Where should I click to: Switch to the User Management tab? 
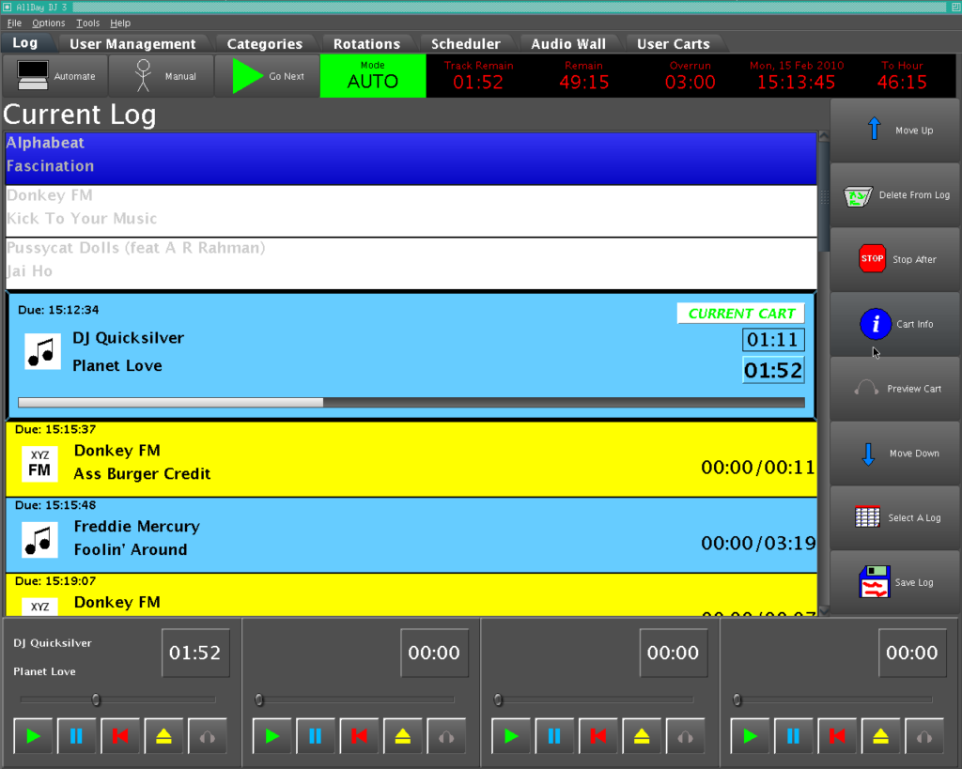tap(132, 43)
